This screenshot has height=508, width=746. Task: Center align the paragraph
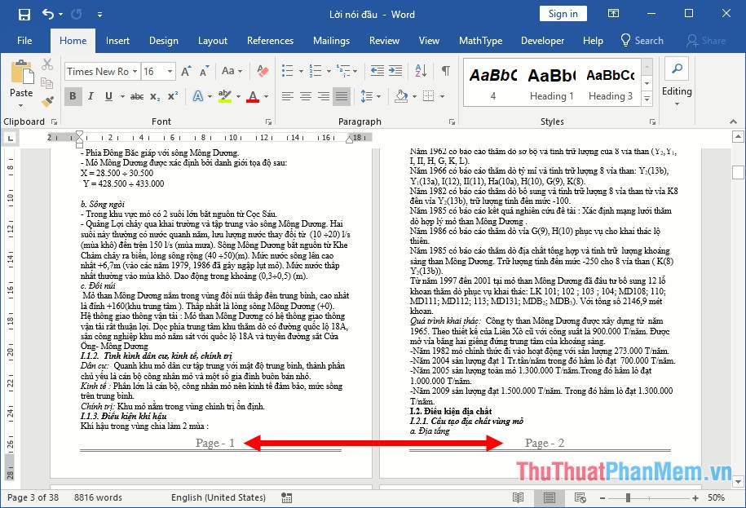[304, 96]
